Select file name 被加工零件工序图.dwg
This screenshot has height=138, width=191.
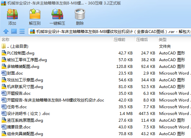point(27,60)
